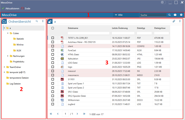Image resolution: width=185 pixels, height=120 pixels.
Task: Open file list three-dot menu
Action: (180, 21)
